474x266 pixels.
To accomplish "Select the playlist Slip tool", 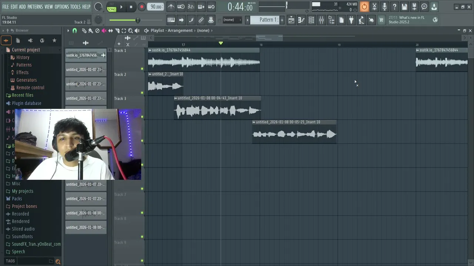I will coord(110,31).
